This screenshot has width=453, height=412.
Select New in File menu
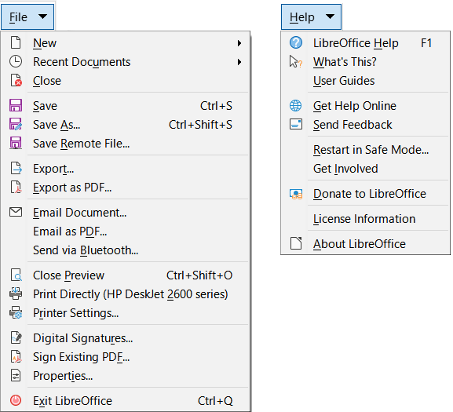(x=125, y=42)
